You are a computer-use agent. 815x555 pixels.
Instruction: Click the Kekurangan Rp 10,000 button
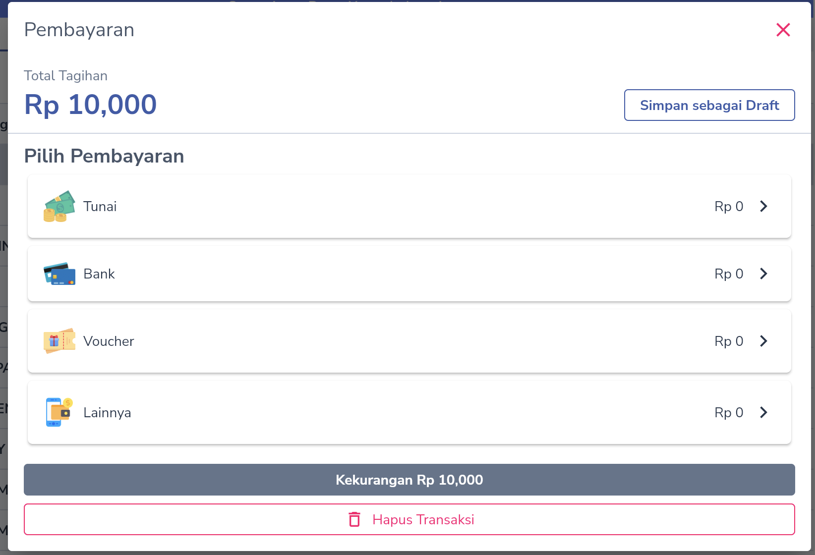pyautogui.click(x=409, y=480)
